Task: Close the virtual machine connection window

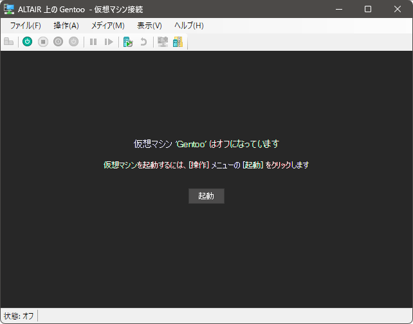Action: pyautogui.click(x=398, y=9)
